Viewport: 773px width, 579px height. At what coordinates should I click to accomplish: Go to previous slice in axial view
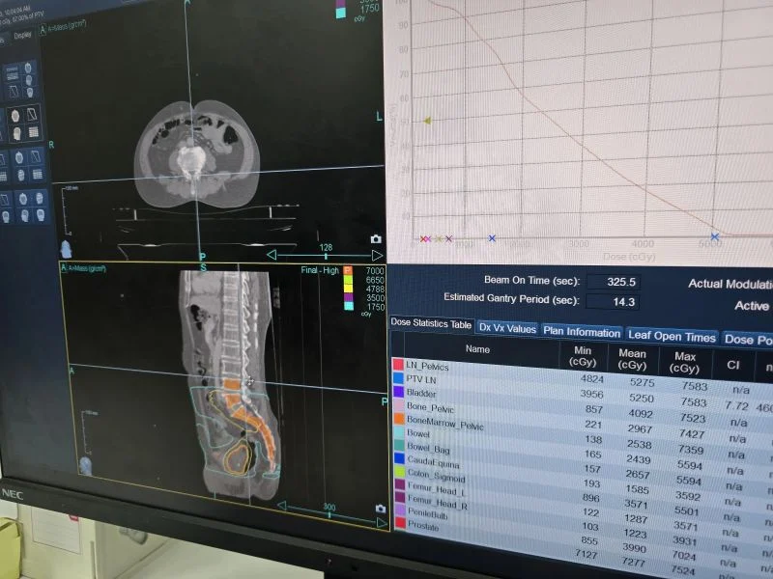click(x=273, y=256)
